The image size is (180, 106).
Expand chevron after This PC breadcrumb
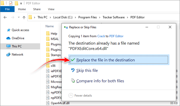pos(50,17)
